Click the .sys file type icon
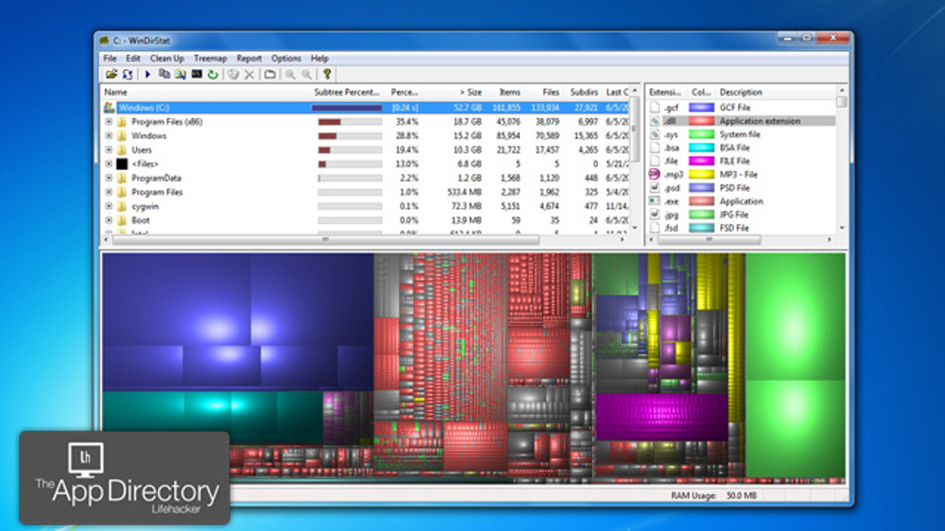The height and width of the screenshot is (531, 945). 654,135
